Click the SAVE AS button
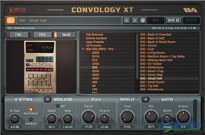This screenshot has width=205, height=135. [174, 20]
